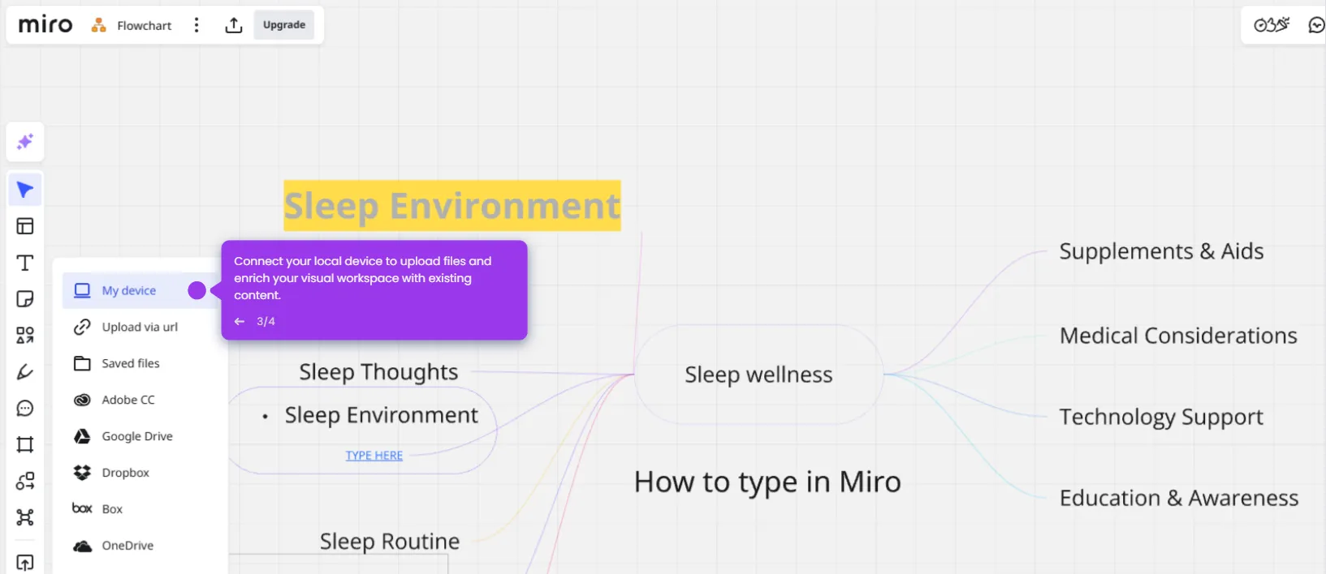The height and width of the screenshot is (574, 1326).
Task: Select the Text tool
Action: click(x=25, y=263)
